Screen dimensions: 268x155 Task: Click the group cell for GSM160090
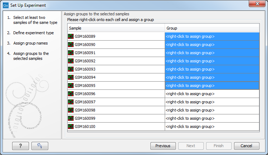[x=212, y=45]
